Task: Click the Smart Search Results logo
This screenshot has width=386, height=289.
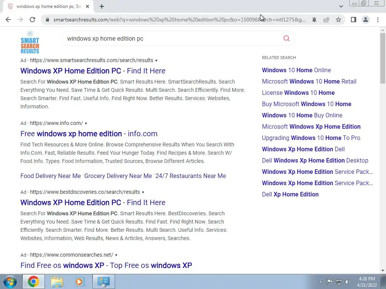Action: 30,42
